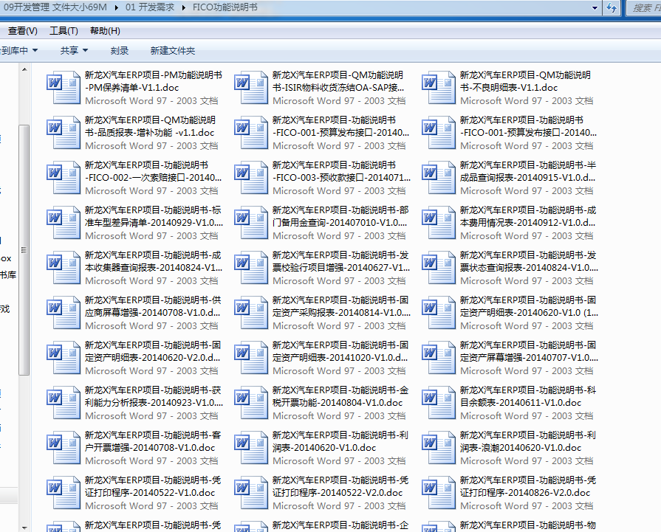Click navigation pane scrollbar up arrow
Viewport: 661px width, 532px height.
(24, 69)
